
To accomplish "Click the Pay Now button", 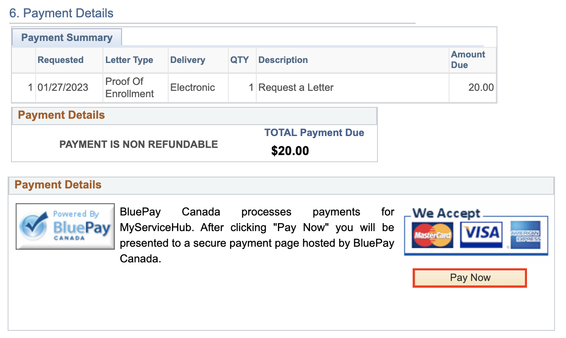I will 469,278.
